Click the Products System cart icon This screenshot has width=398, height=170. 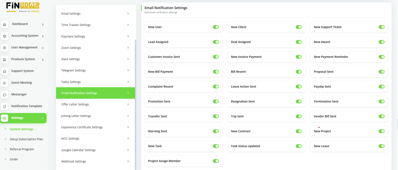click(x=4, y=59)
